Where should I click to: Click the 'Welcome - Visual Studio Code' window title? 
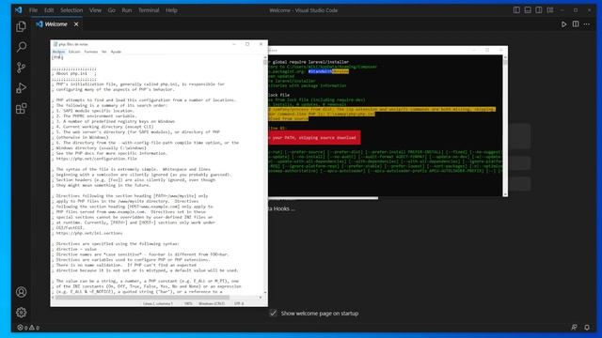(303, 10)
